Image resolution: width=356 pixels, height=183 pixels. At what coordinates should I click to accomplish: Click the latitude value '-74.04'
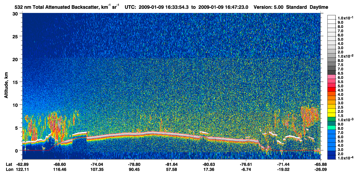coord(97,164)
